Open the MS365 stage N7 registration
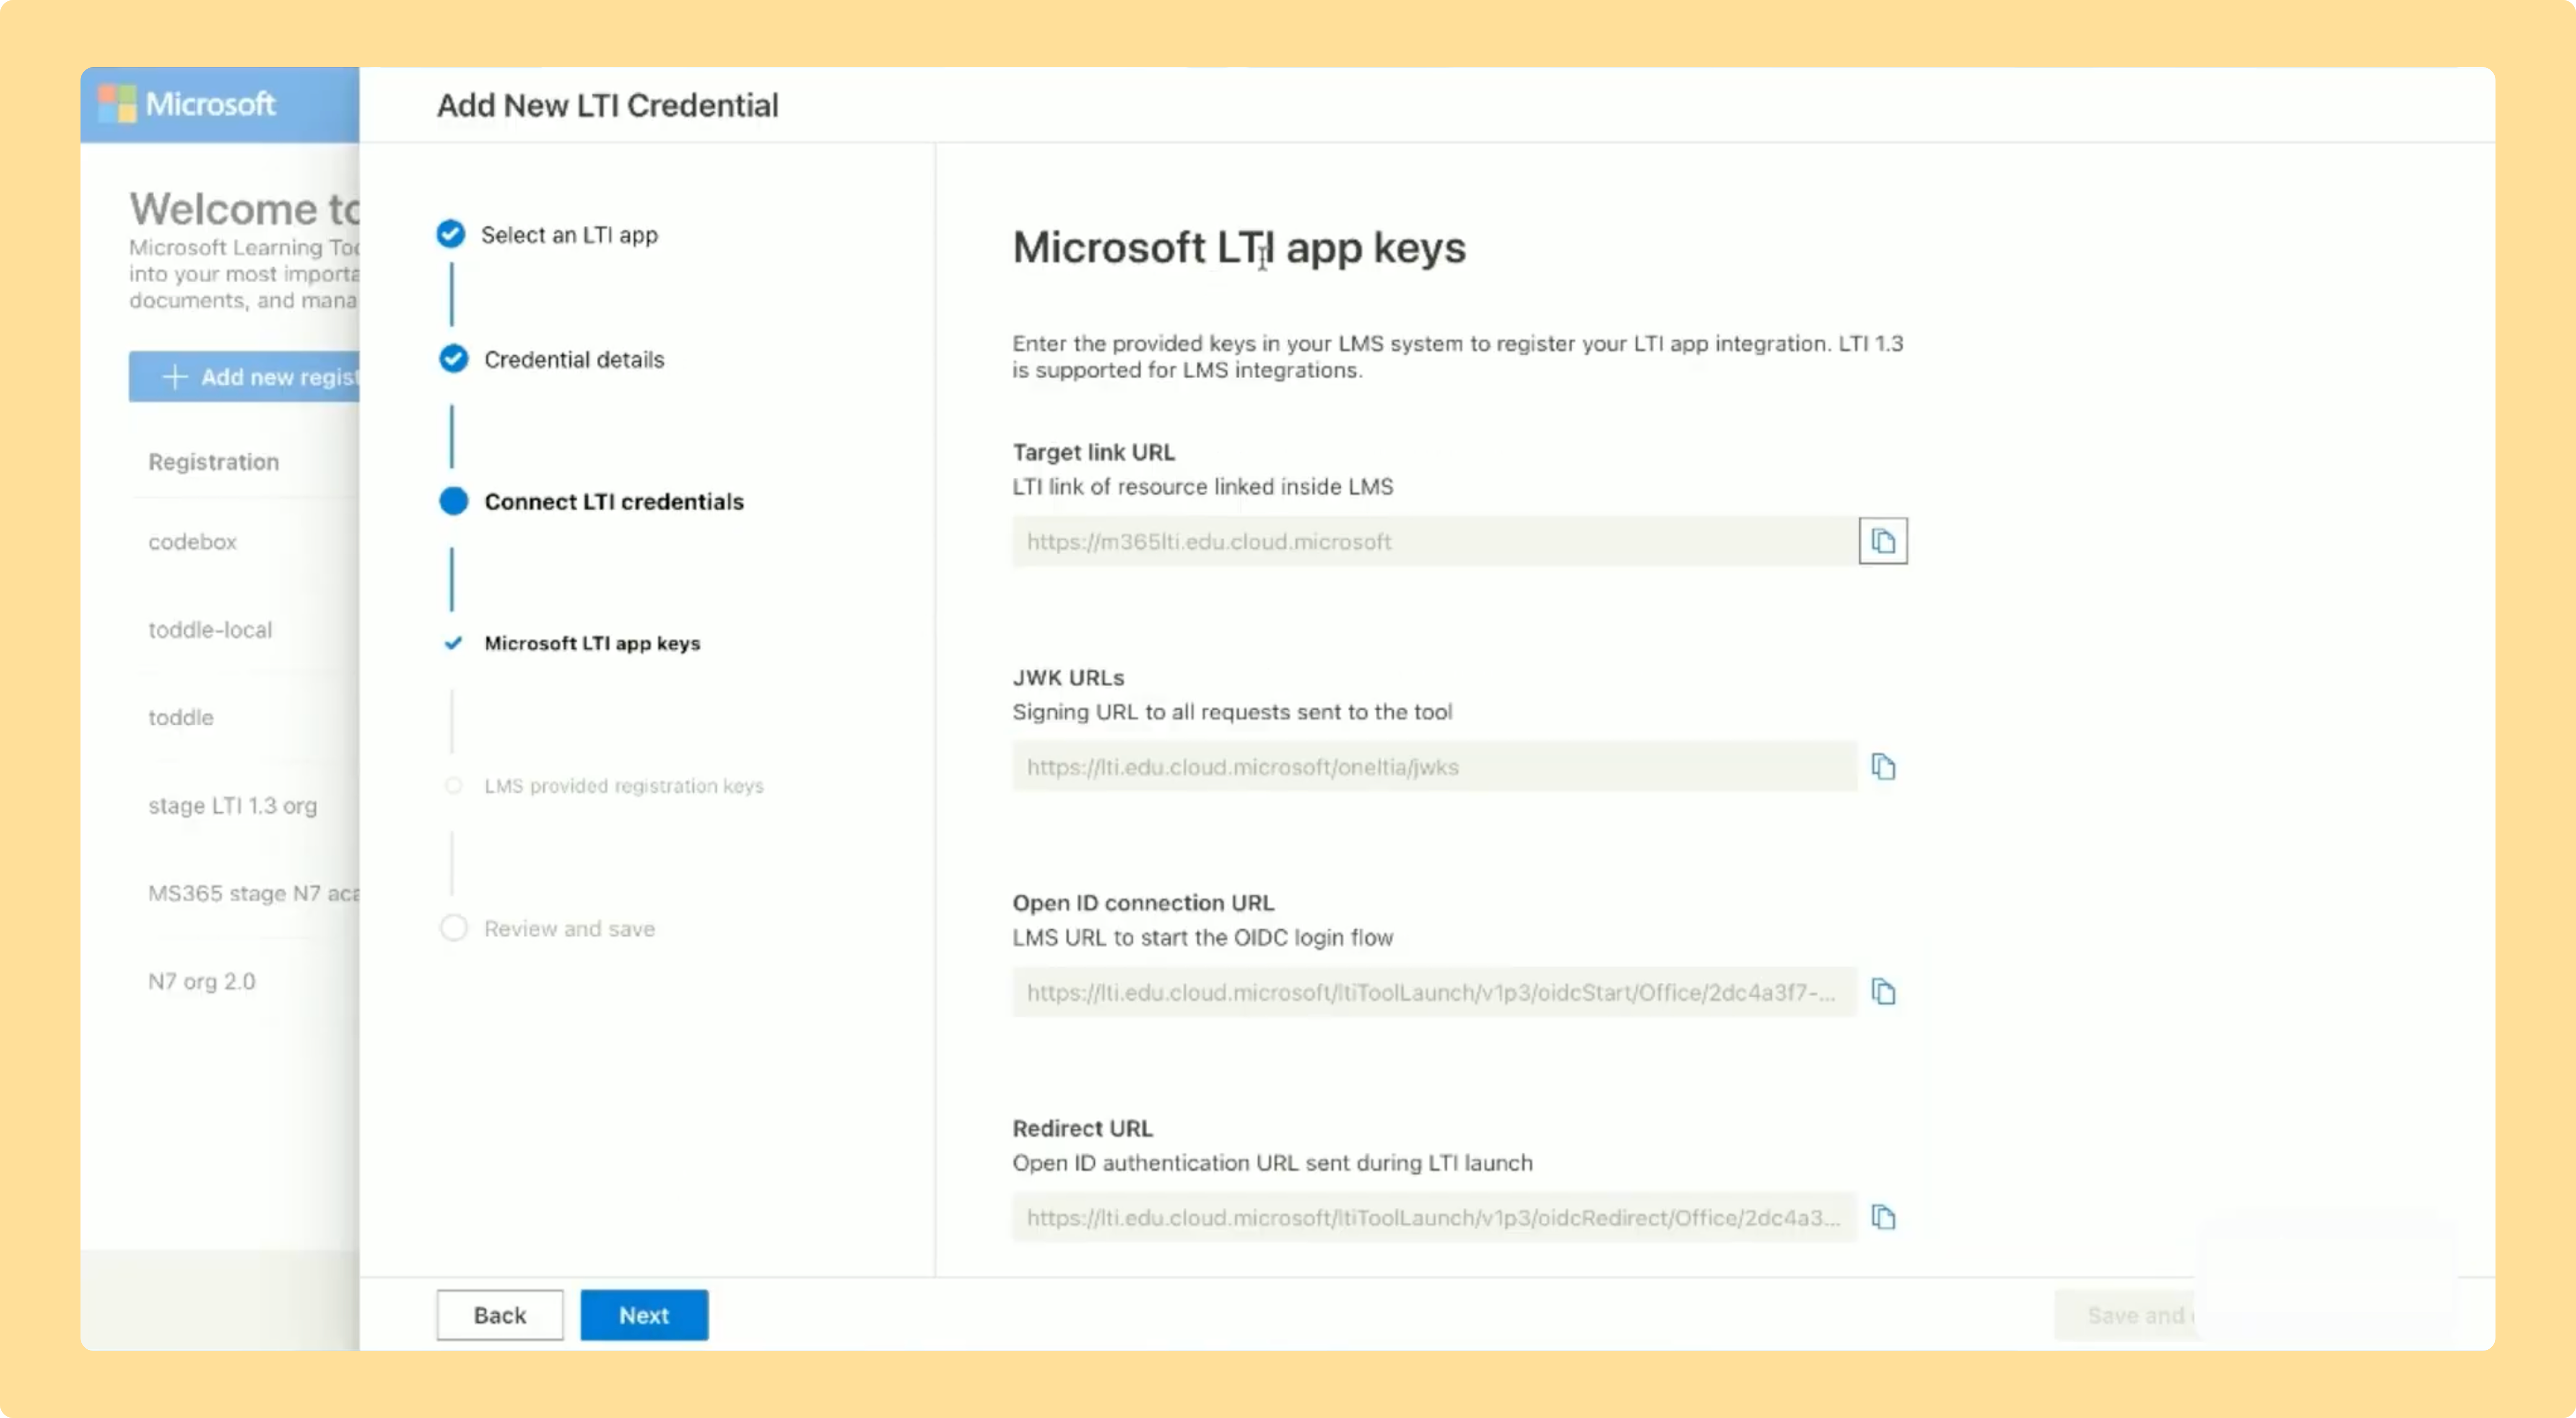The height and width of the screenshot is (1418, 2576). click(254, 893)
